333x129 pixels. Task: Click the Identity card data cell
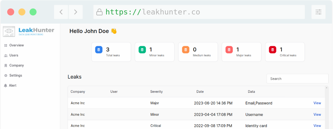(256, 126)
